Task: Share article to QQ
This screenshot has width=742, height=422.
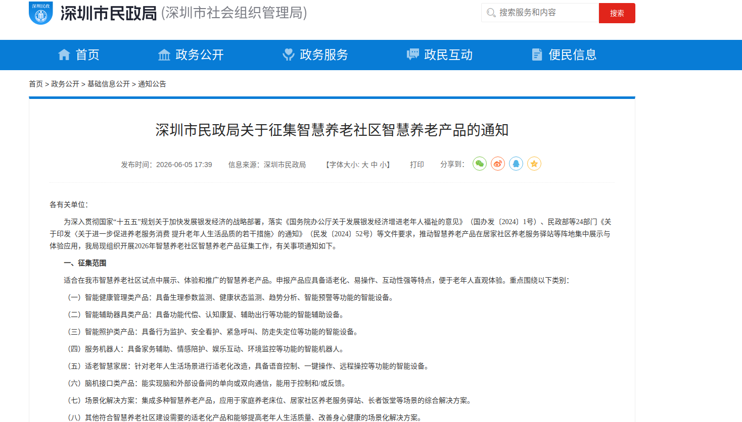Action: click(516, 164)
